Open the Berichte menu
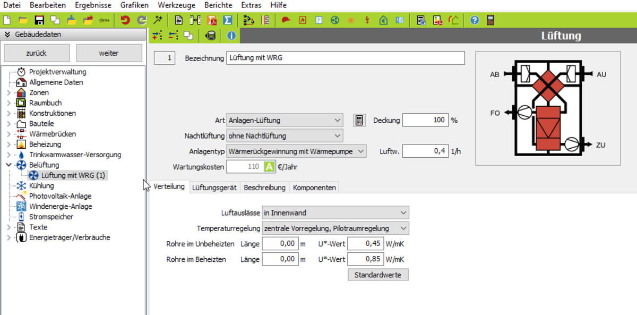 [218, 5]
